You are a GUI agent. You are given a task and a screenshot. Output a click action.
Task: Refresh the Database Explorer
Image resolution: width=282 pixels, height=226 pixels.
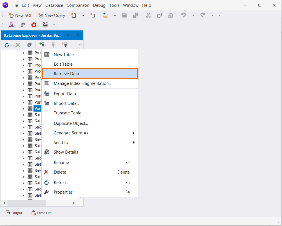(x=7, y=45)
